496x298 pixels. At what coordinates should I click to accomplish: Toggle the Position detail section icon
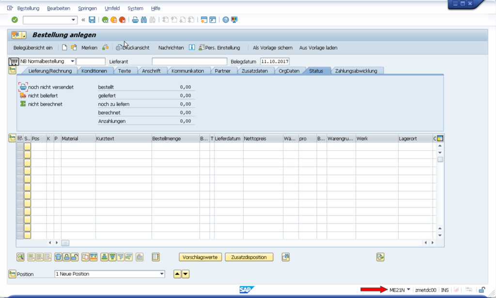pyautogui.click(x=12, y=274)
